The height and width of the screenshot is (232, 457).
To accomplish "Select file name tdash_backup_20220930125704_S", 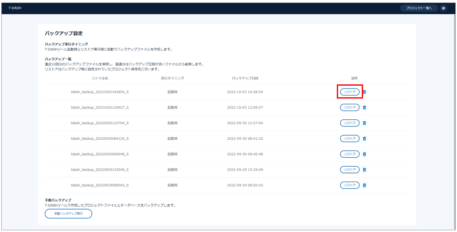I will [100, 123].
